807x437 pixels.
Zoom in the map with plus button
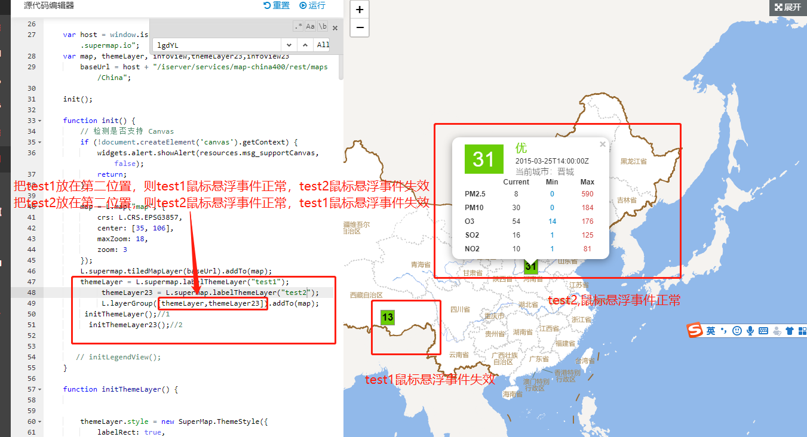(359, 10)
